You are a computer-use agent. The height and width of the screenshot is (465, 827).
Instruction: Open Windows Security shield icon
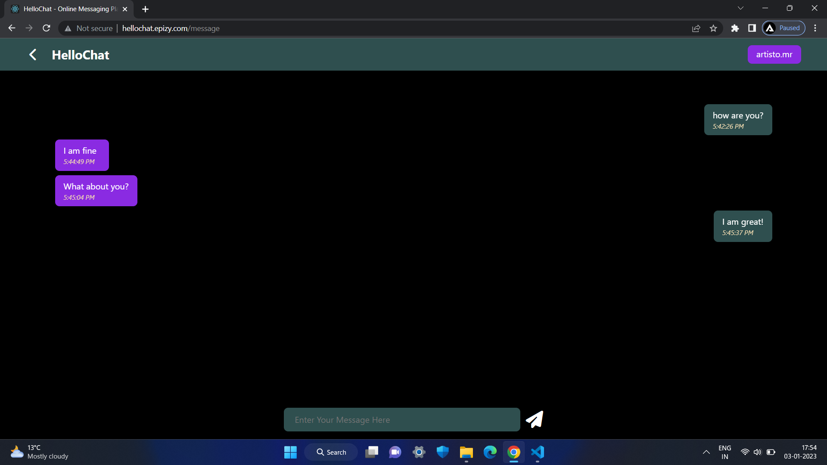click(x=442, y=452)
